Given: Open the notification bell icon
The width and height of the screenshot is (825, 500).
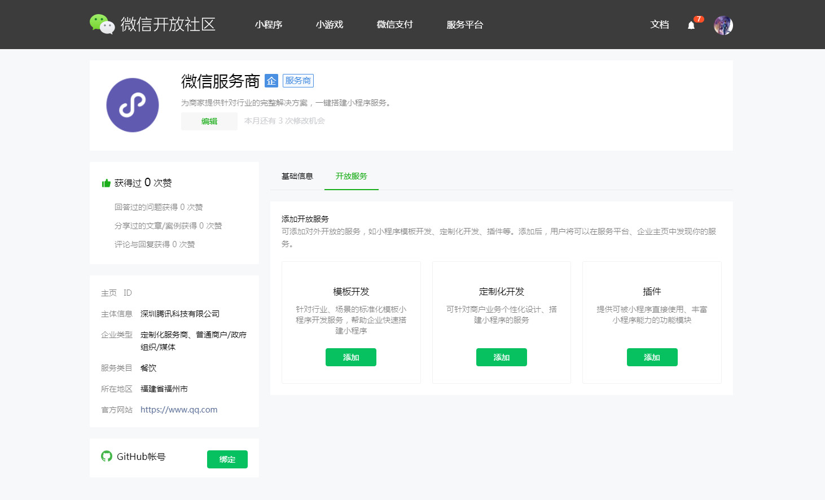Looking at the screenshot, I should point(691,25).
